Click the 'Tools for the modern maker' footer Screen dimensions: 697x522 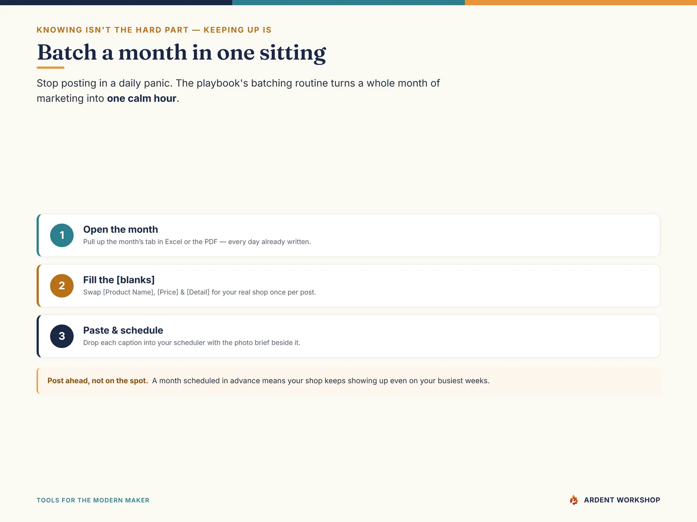pyautogui.click(x=93, y=500)
